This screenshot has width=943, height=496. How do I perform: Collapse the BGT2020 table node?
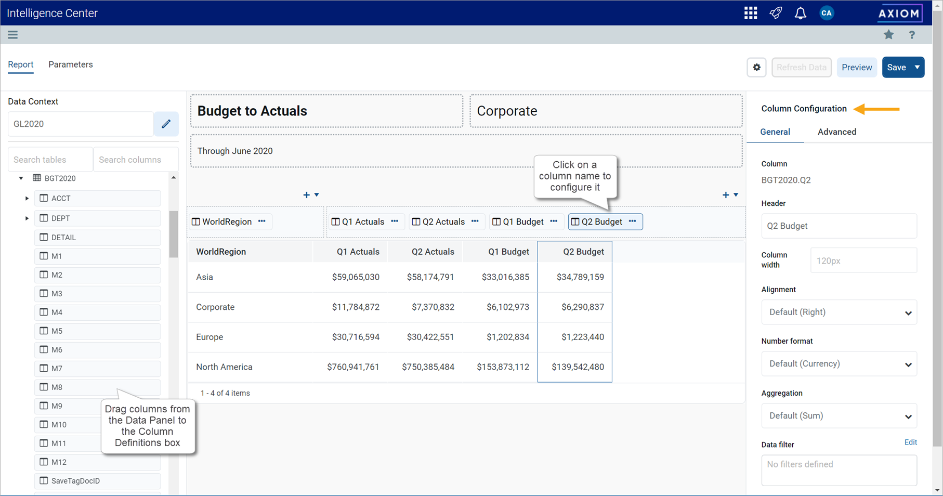tap(21, 178)
